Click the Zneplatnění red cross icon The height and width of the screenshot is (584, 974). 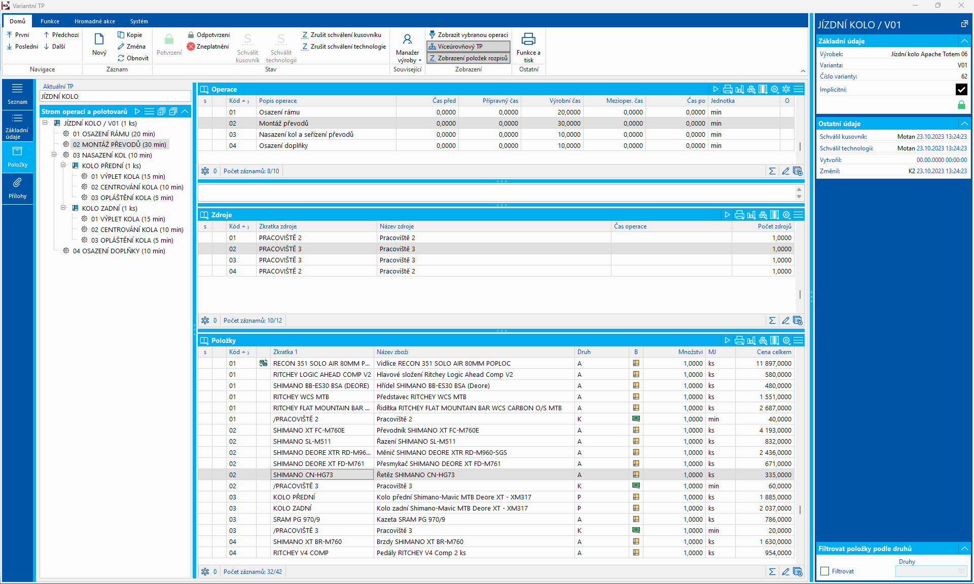191,47
